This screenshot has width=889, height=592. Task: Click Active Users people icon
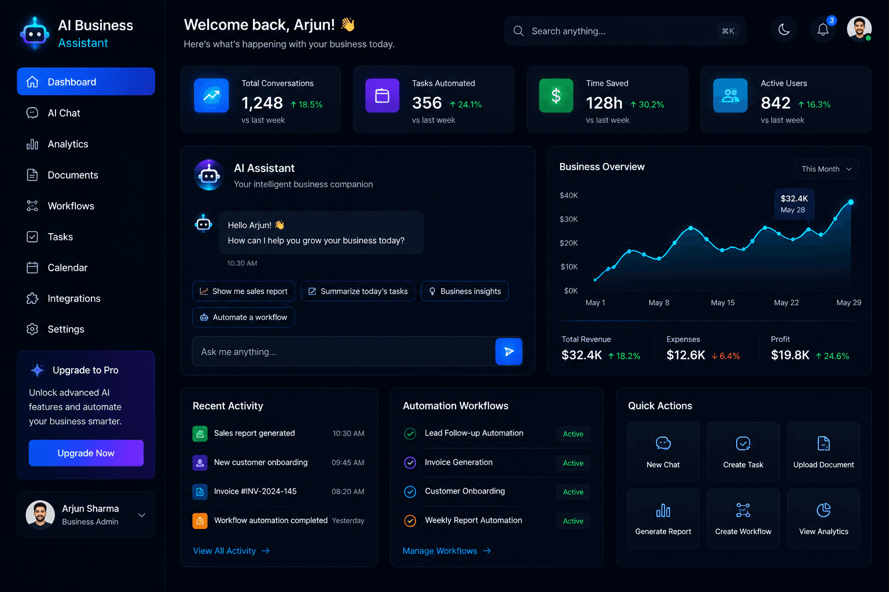pyautogui.click(x=730, y=95)
